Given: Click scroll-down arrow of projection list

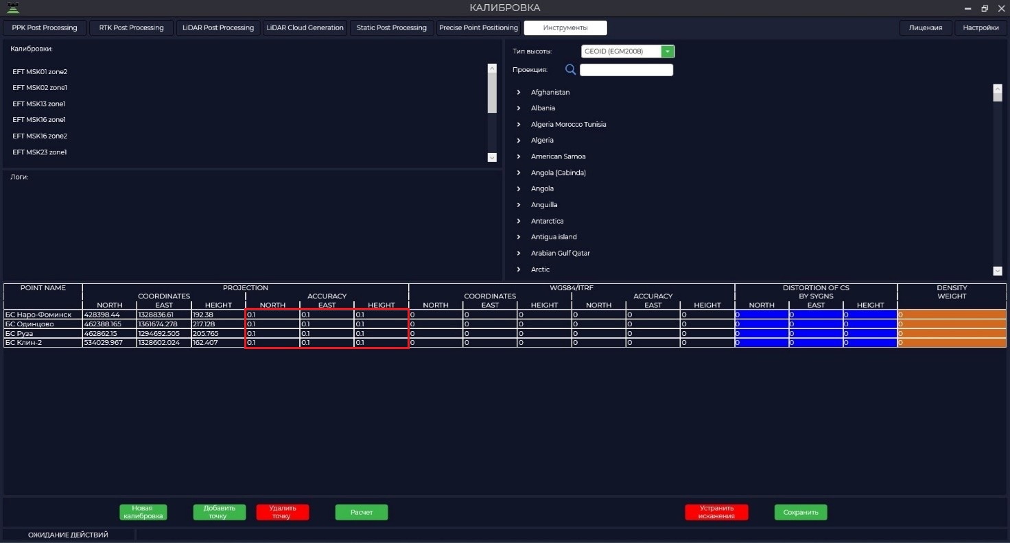Looking at the screenshot, I should (x=998, y=271).
